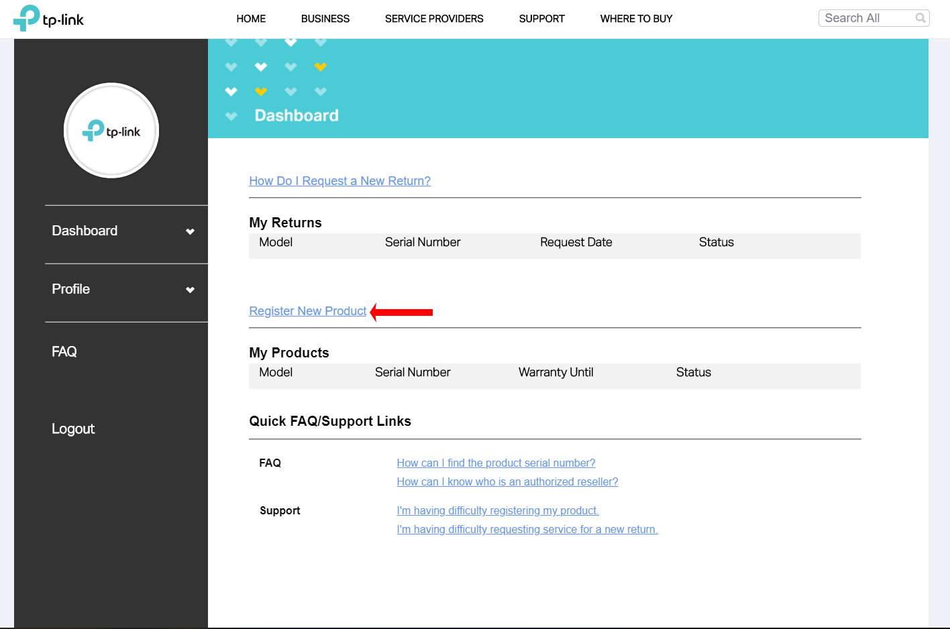Viewport: 950px width, 629px height.
Task: Click the Search All input field
Action: tap(865, 17)
